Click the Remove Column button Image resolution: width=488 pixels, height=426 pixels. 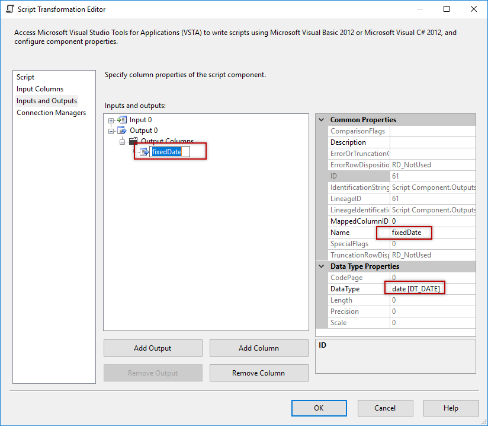click(259, 373)
